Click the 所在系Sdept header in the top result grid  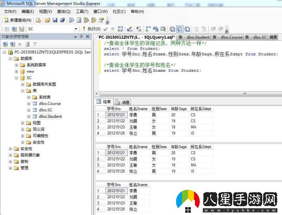[201, 109]
